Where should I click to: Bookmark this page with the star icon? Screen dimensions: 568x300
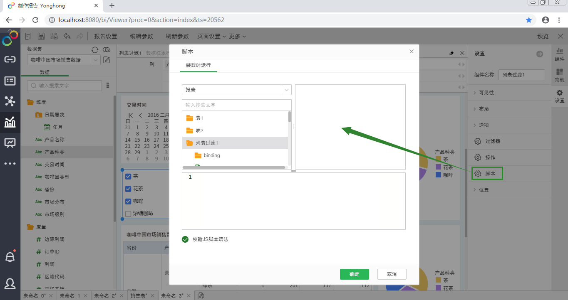click(x=529, y=20)
